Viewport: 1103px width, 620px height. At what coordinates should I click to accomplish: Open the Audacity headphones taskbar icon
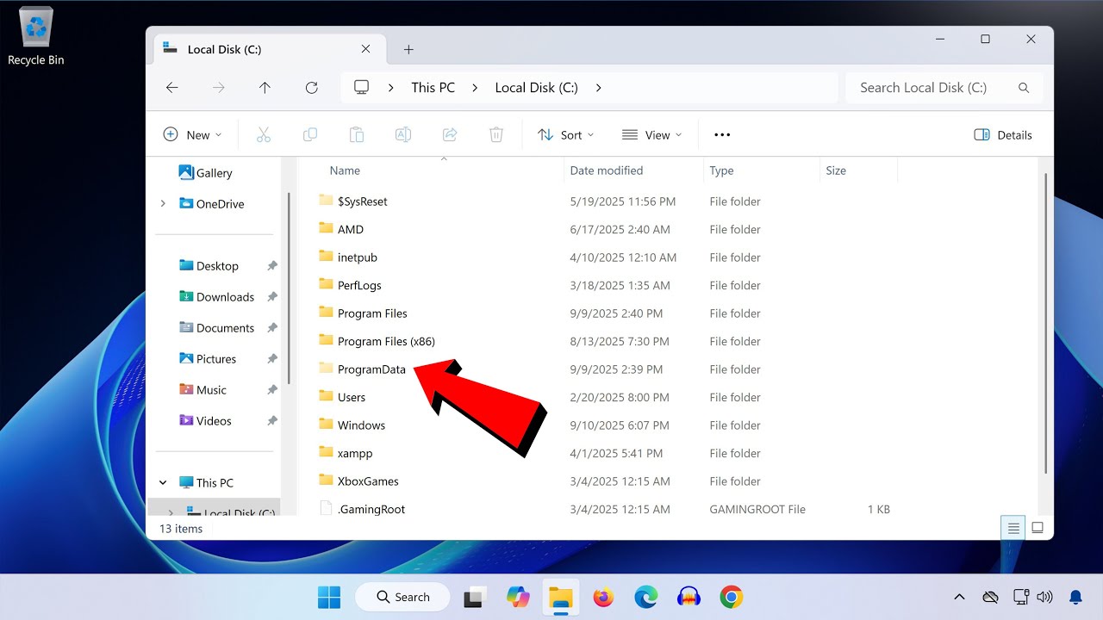(689, 597)
